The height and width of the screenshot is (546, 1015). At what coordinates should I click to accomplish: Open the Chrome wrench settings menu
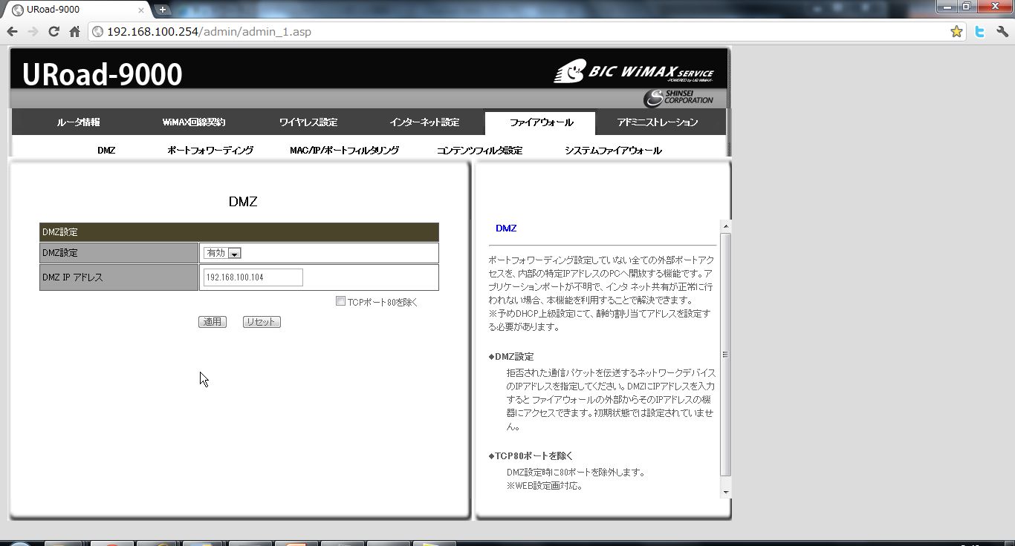point(1002,32)
